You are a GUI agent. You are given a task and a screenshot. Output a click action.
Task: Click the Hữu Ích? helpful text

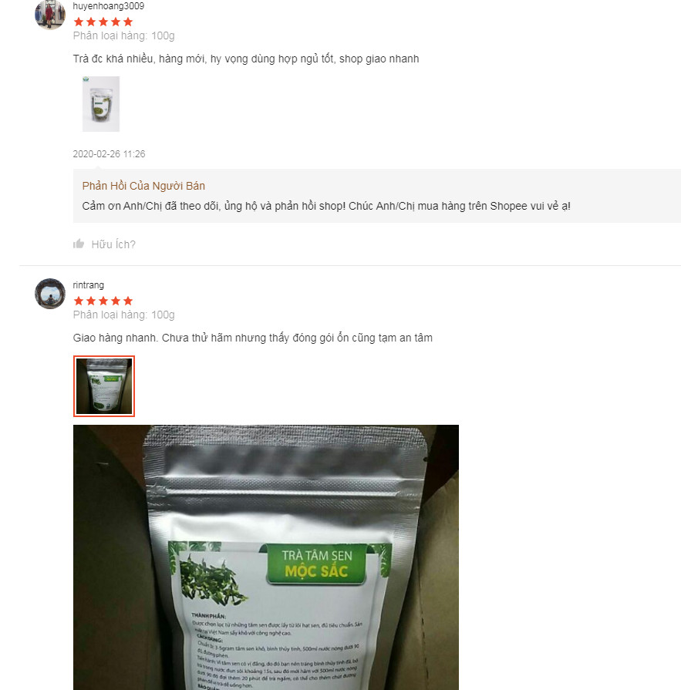click(113, 244)
